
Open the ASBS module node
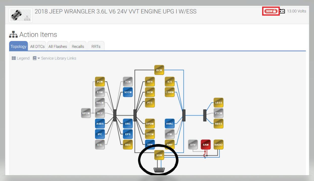tap(100, 124)
